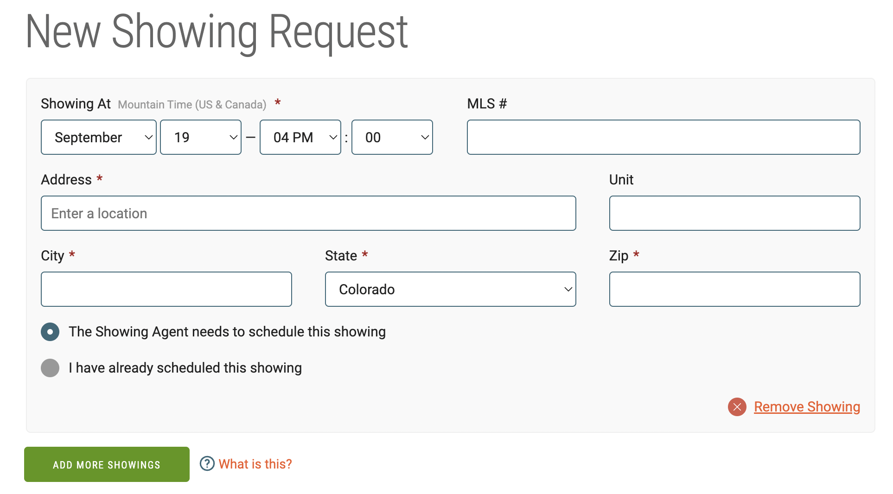This screenshot has width=893, height=494.
Task: Open the 04 PM hour dropdown
Action: pyautogui.click(x=300, y=137)
